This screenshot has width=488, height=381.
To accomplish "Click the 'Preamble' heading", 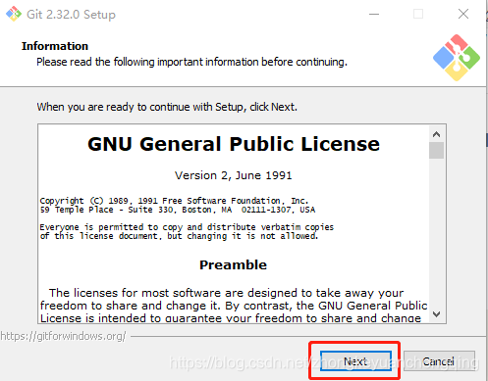I will (233, 264).
